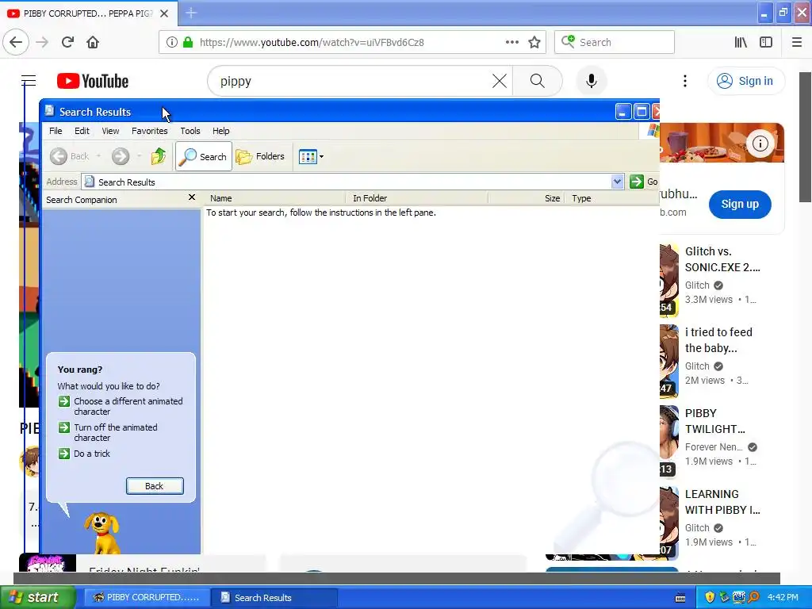Open Forward button history dropdown arrow
812x609 pixels.
click(140, 156)
